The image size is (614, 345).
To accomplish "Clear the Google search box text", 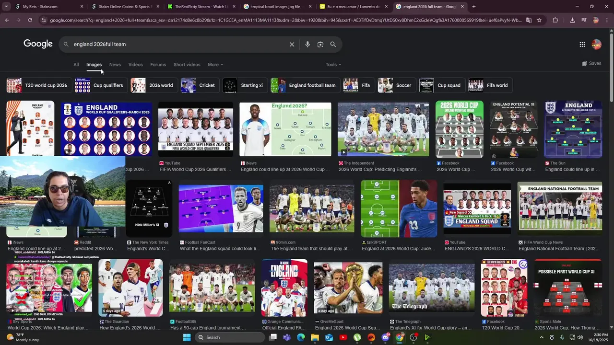I will coord(292,44).
